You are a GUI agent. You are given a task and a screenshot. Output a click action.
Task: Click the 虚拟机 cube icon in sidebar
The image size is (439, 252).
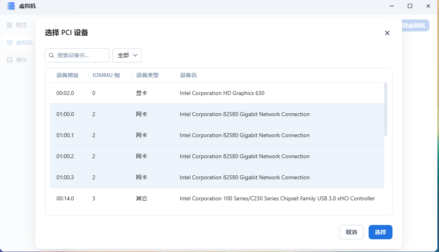10,43
